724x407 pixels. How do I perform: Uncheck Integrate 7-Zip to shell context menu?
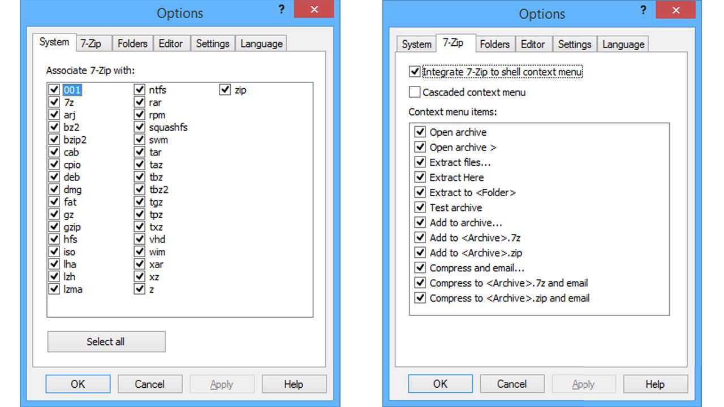415,72
